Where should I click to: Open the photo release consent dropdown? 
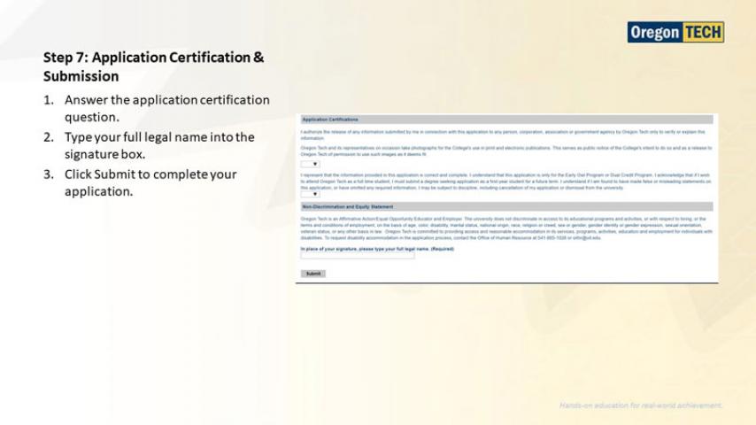point(310,164)
